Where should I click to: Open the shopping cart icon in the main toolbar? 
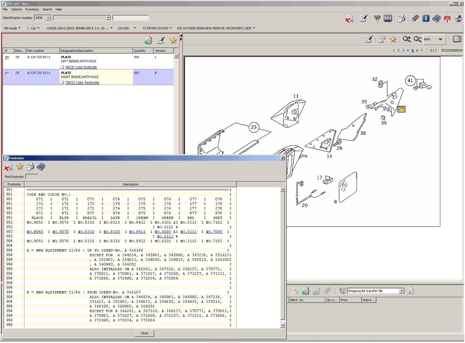[x=377, y=18]
